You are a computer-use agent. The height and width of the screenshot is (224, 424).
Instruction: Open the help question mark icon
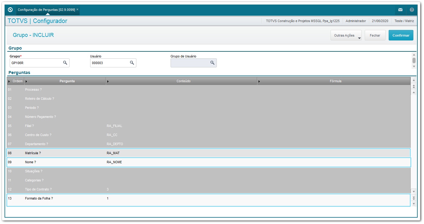(x=412, y=10)
